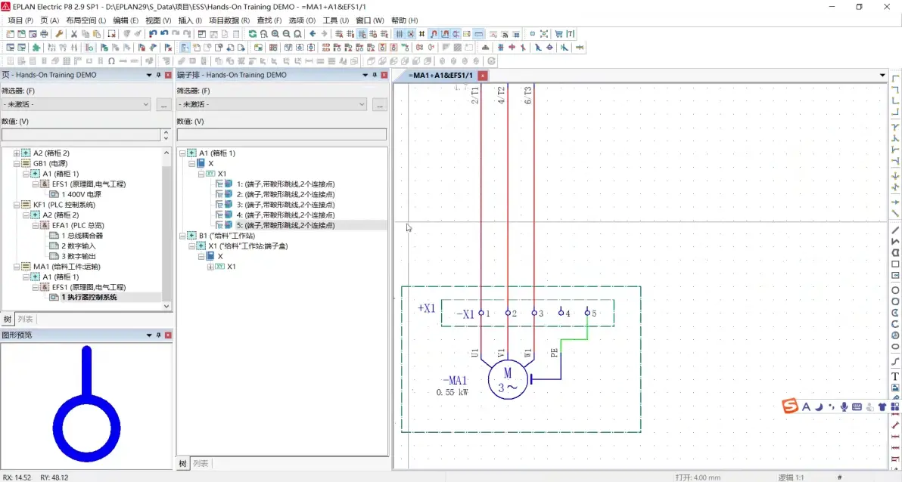Switch to the 列表 tab in page navigator
Screen dimensions: 902x482
25,319
